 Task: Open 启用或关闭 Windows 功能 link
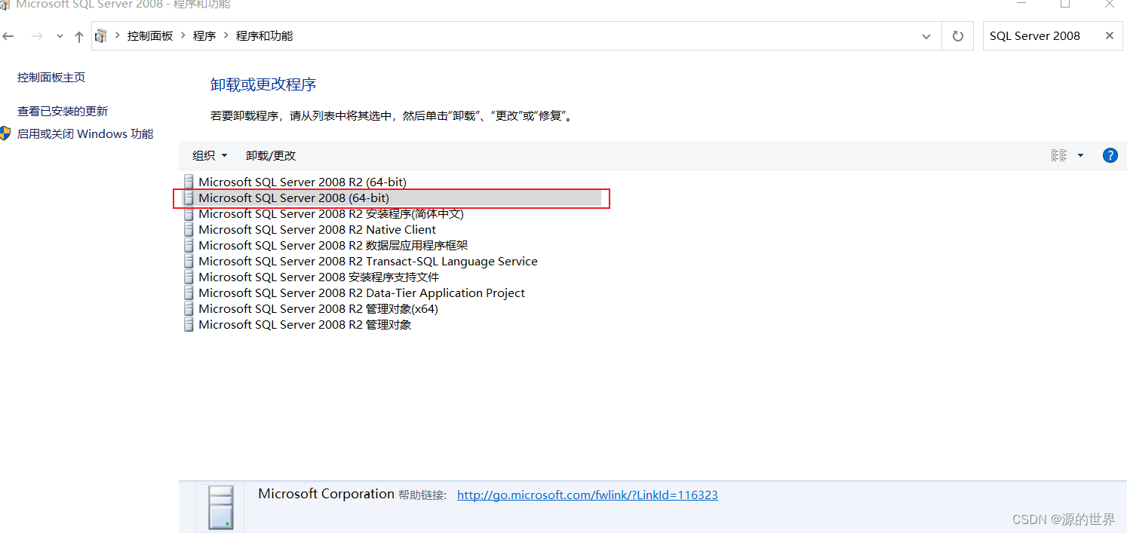(x=85, y=134)
